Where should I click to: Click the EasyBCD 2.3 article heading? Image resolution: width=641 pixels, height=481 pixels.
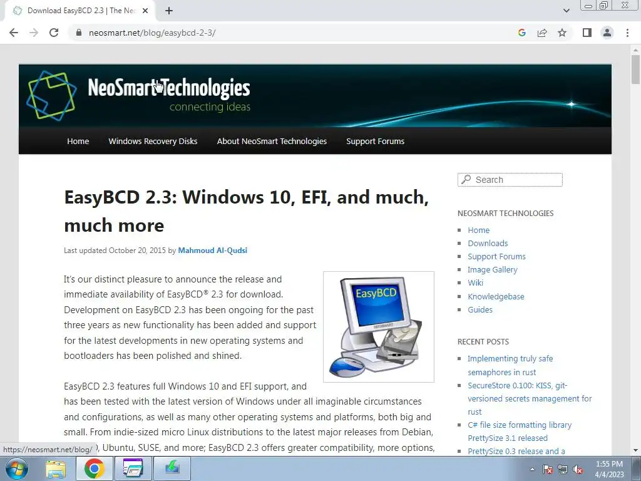click(x=247, y=211)
